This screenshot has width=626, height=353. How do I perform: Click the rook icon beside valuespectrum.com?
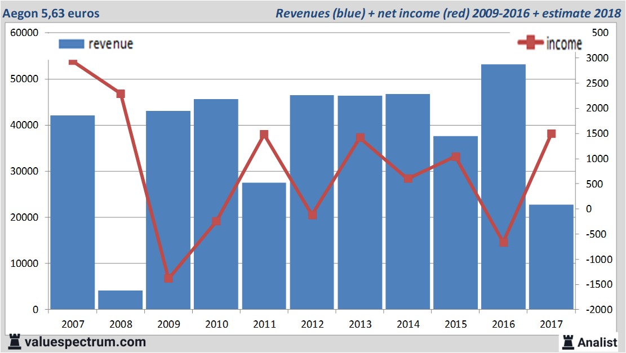[15, 342]
